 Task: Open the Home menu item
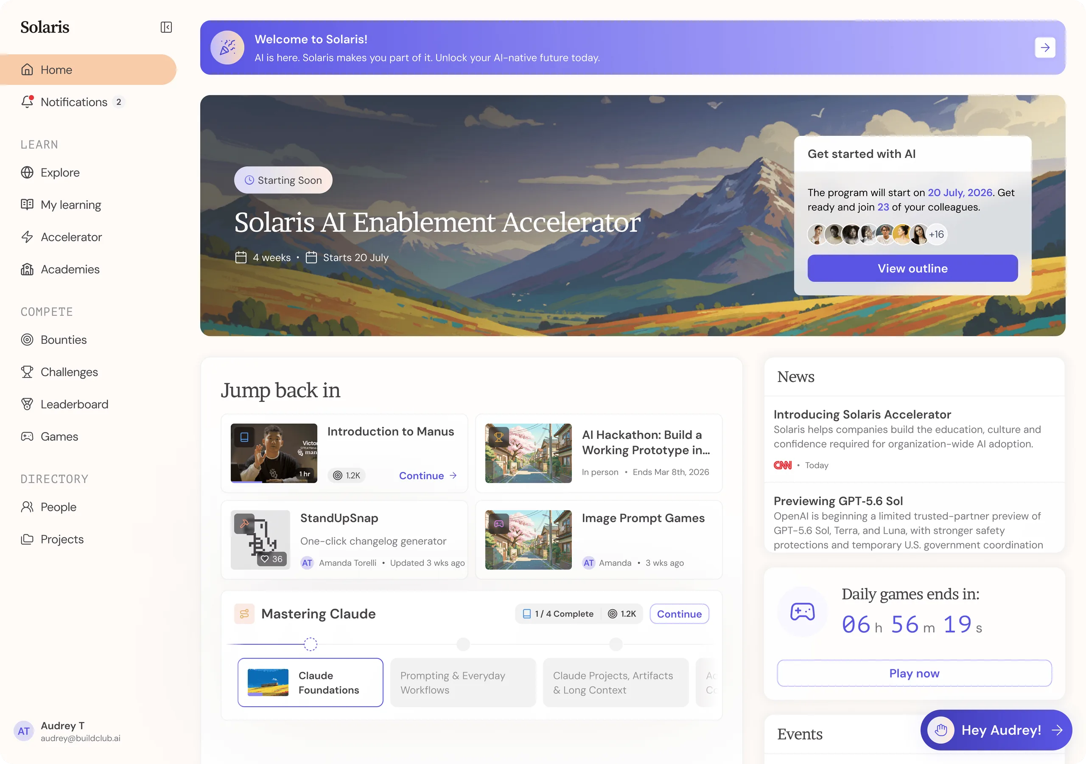click(x=88, y=70)
